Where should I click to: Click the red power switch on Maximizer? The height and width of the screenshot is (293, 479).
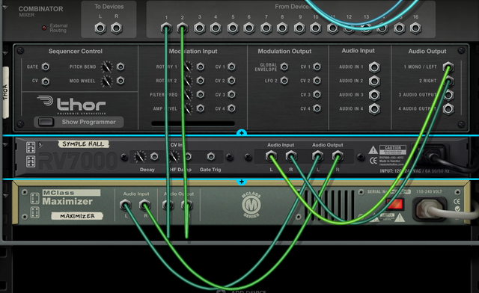coord(394,204)
